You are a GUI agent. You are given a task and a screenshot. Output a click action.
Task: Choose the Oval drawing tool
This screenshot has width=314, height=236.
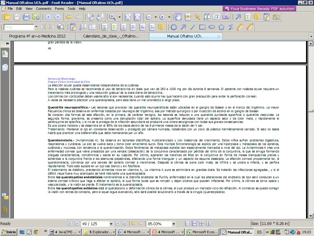point(212,27)
